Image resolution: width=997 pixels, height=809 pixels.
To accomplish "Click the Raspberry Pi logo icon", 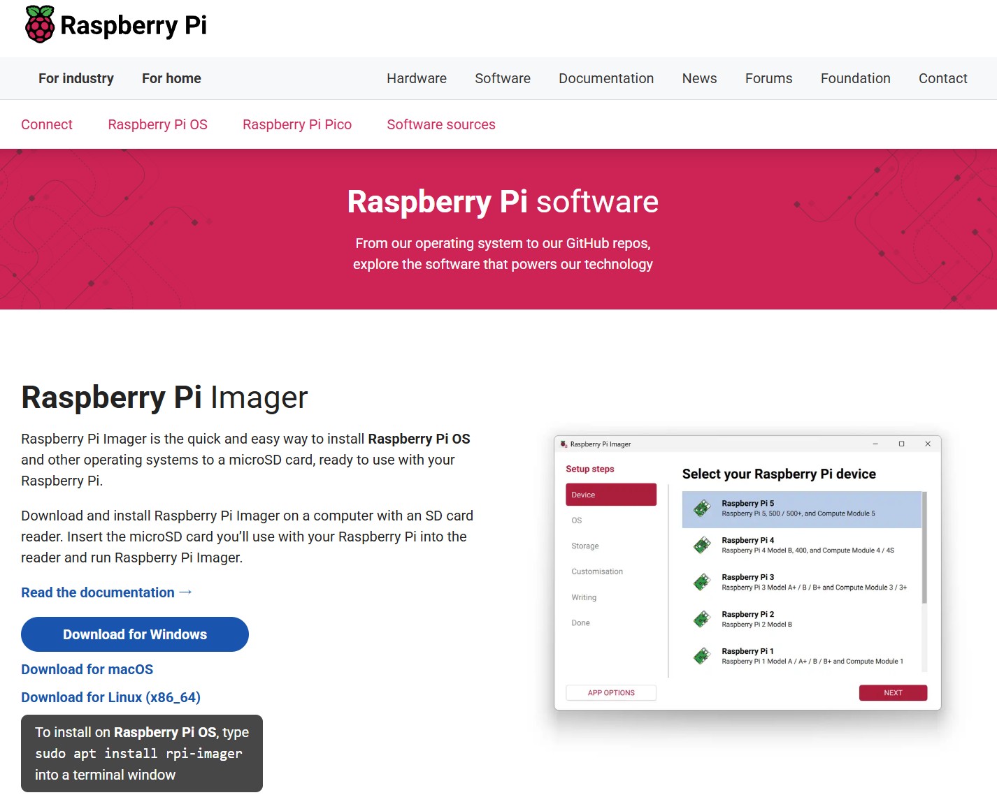I will pos(40,24).
